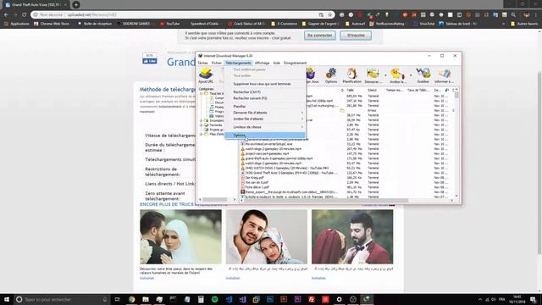The height and width of the screenshot is (305, 542).
Task: Click the Facebook Like button on page
Action: click(x=150, y=61)
